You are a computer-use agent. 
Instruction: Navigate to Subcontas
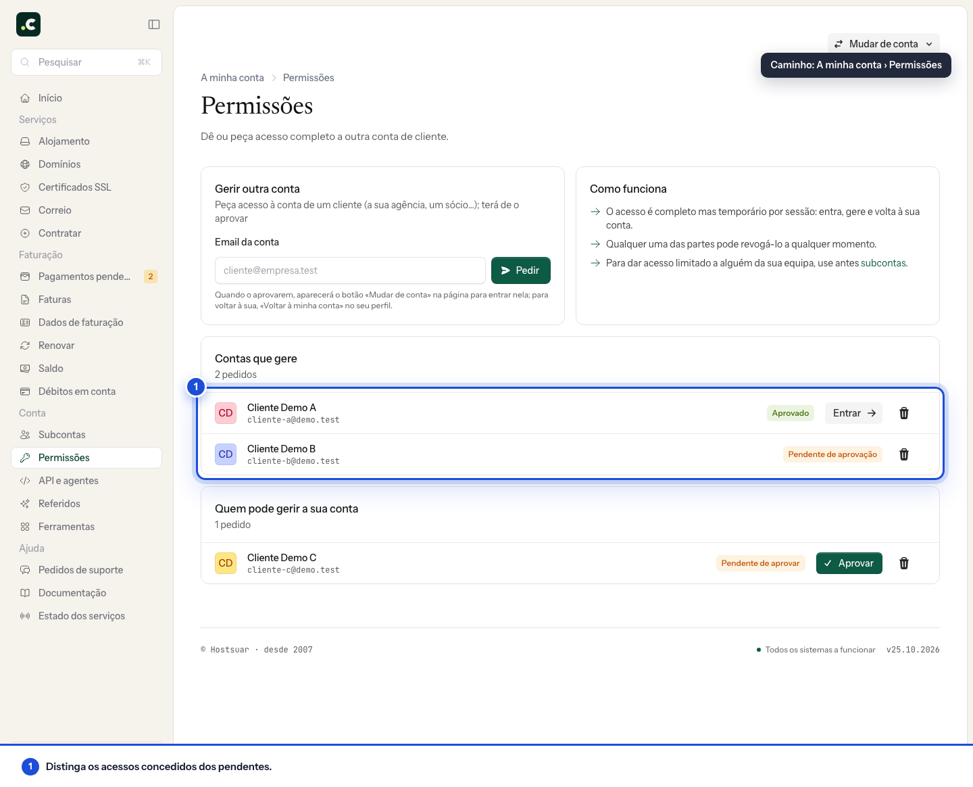86,435
